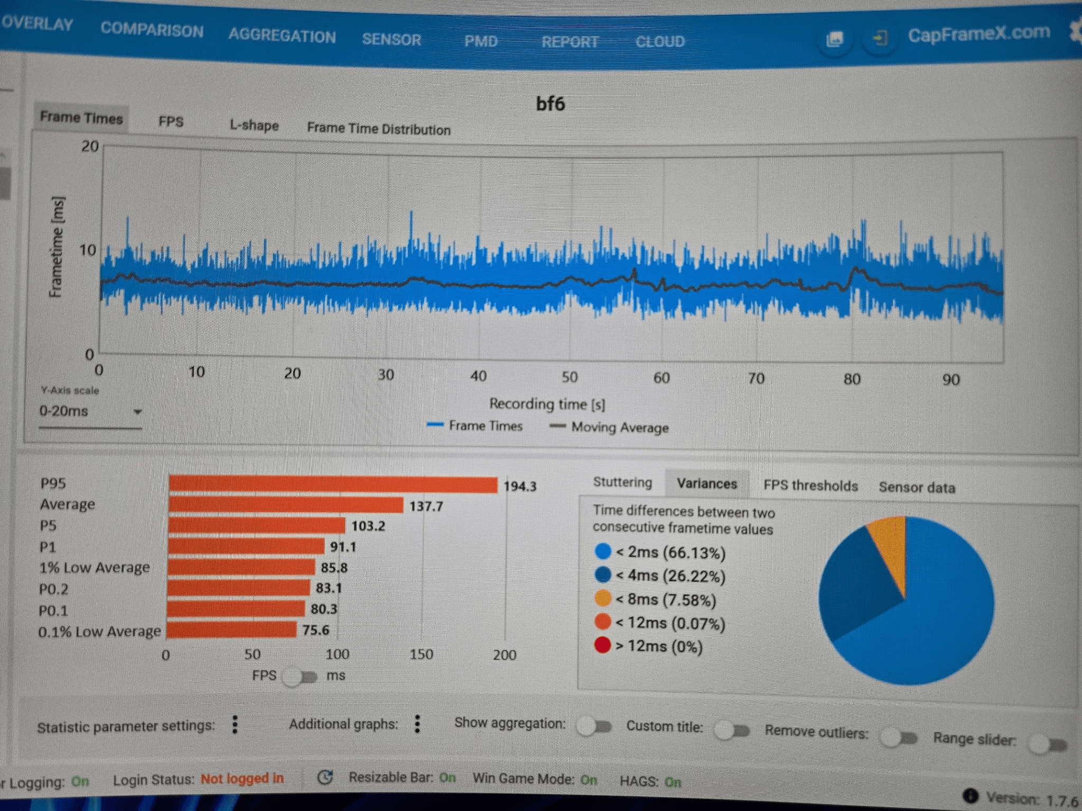Enable the Range slider switch

(1048, 745)
